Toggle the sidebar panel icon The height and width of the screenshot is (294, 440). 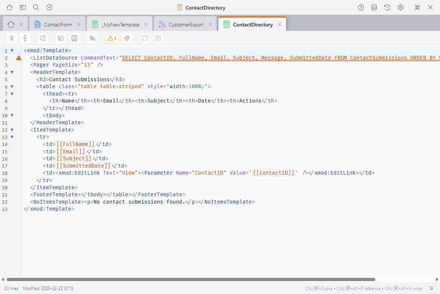[23, 8]
